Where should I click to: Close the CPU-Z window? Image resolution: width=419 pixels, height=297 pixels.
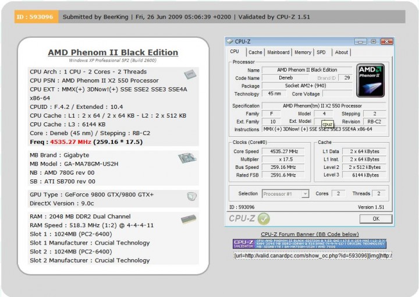click(x=386, y=41)
